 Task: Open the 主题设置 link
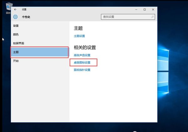tap(79, 36)
